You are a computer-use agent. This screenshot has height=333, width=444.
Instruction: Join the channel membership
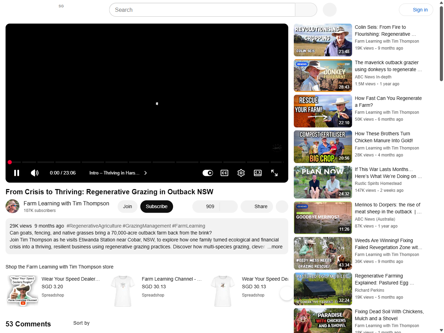(127, 206)
